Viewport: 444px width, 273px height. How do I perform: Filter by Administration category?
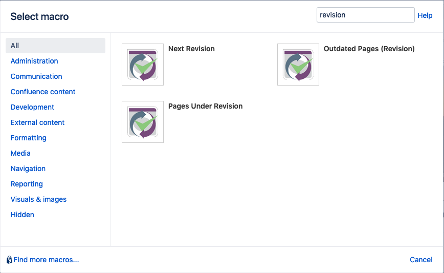[x=34, y=61]
